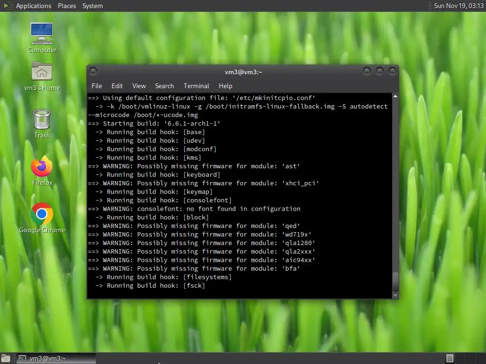The width and height of the screenshot is (486, 364).
Task: Open the terminal Help menu
Action: [225, 86]
